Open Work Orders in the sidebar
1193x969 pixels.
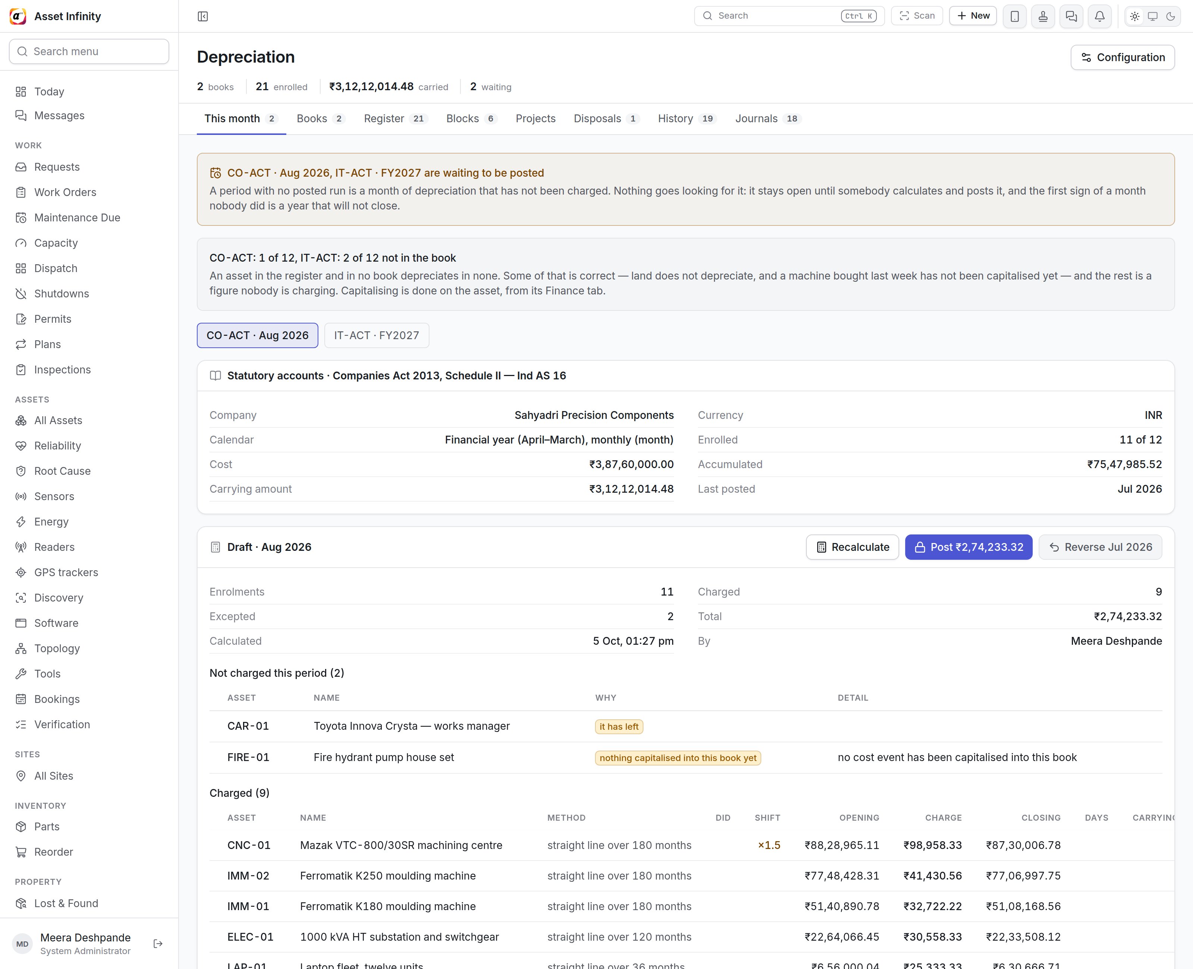tap(89, 192)
